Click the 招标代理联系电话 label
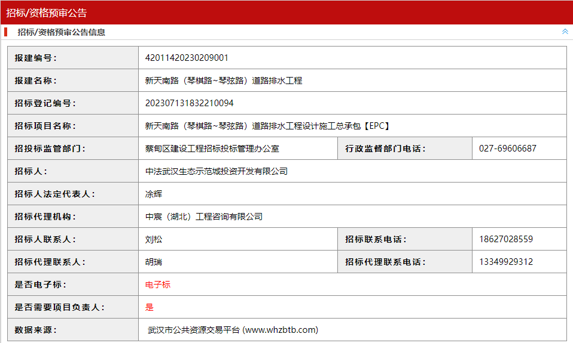The image size is (573, 343). (x=385, y=262)
